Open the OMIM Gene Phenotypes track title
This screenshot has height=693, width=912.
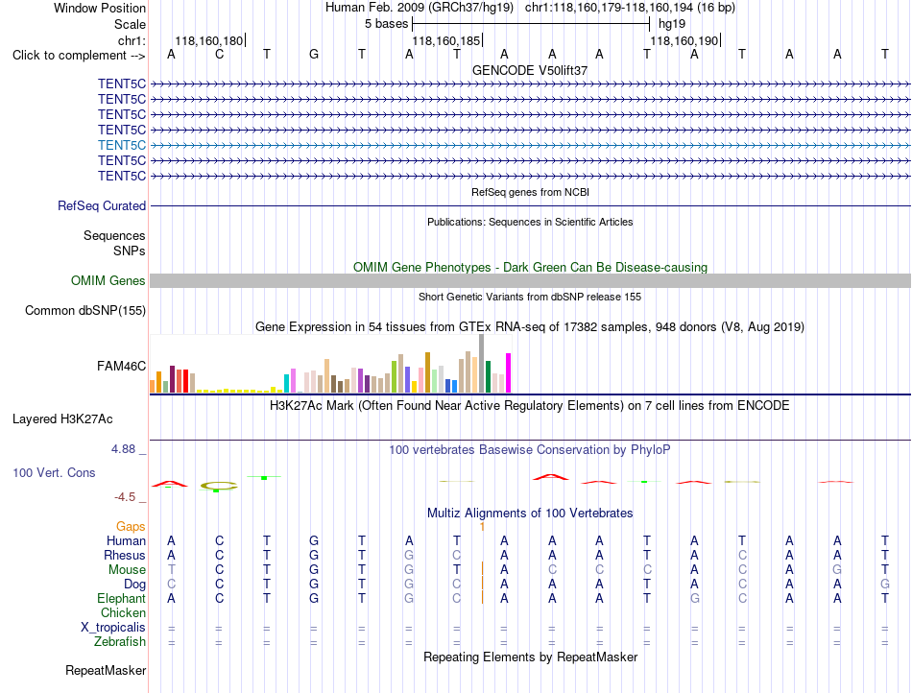pyautogui.click(x=531, y=268)
